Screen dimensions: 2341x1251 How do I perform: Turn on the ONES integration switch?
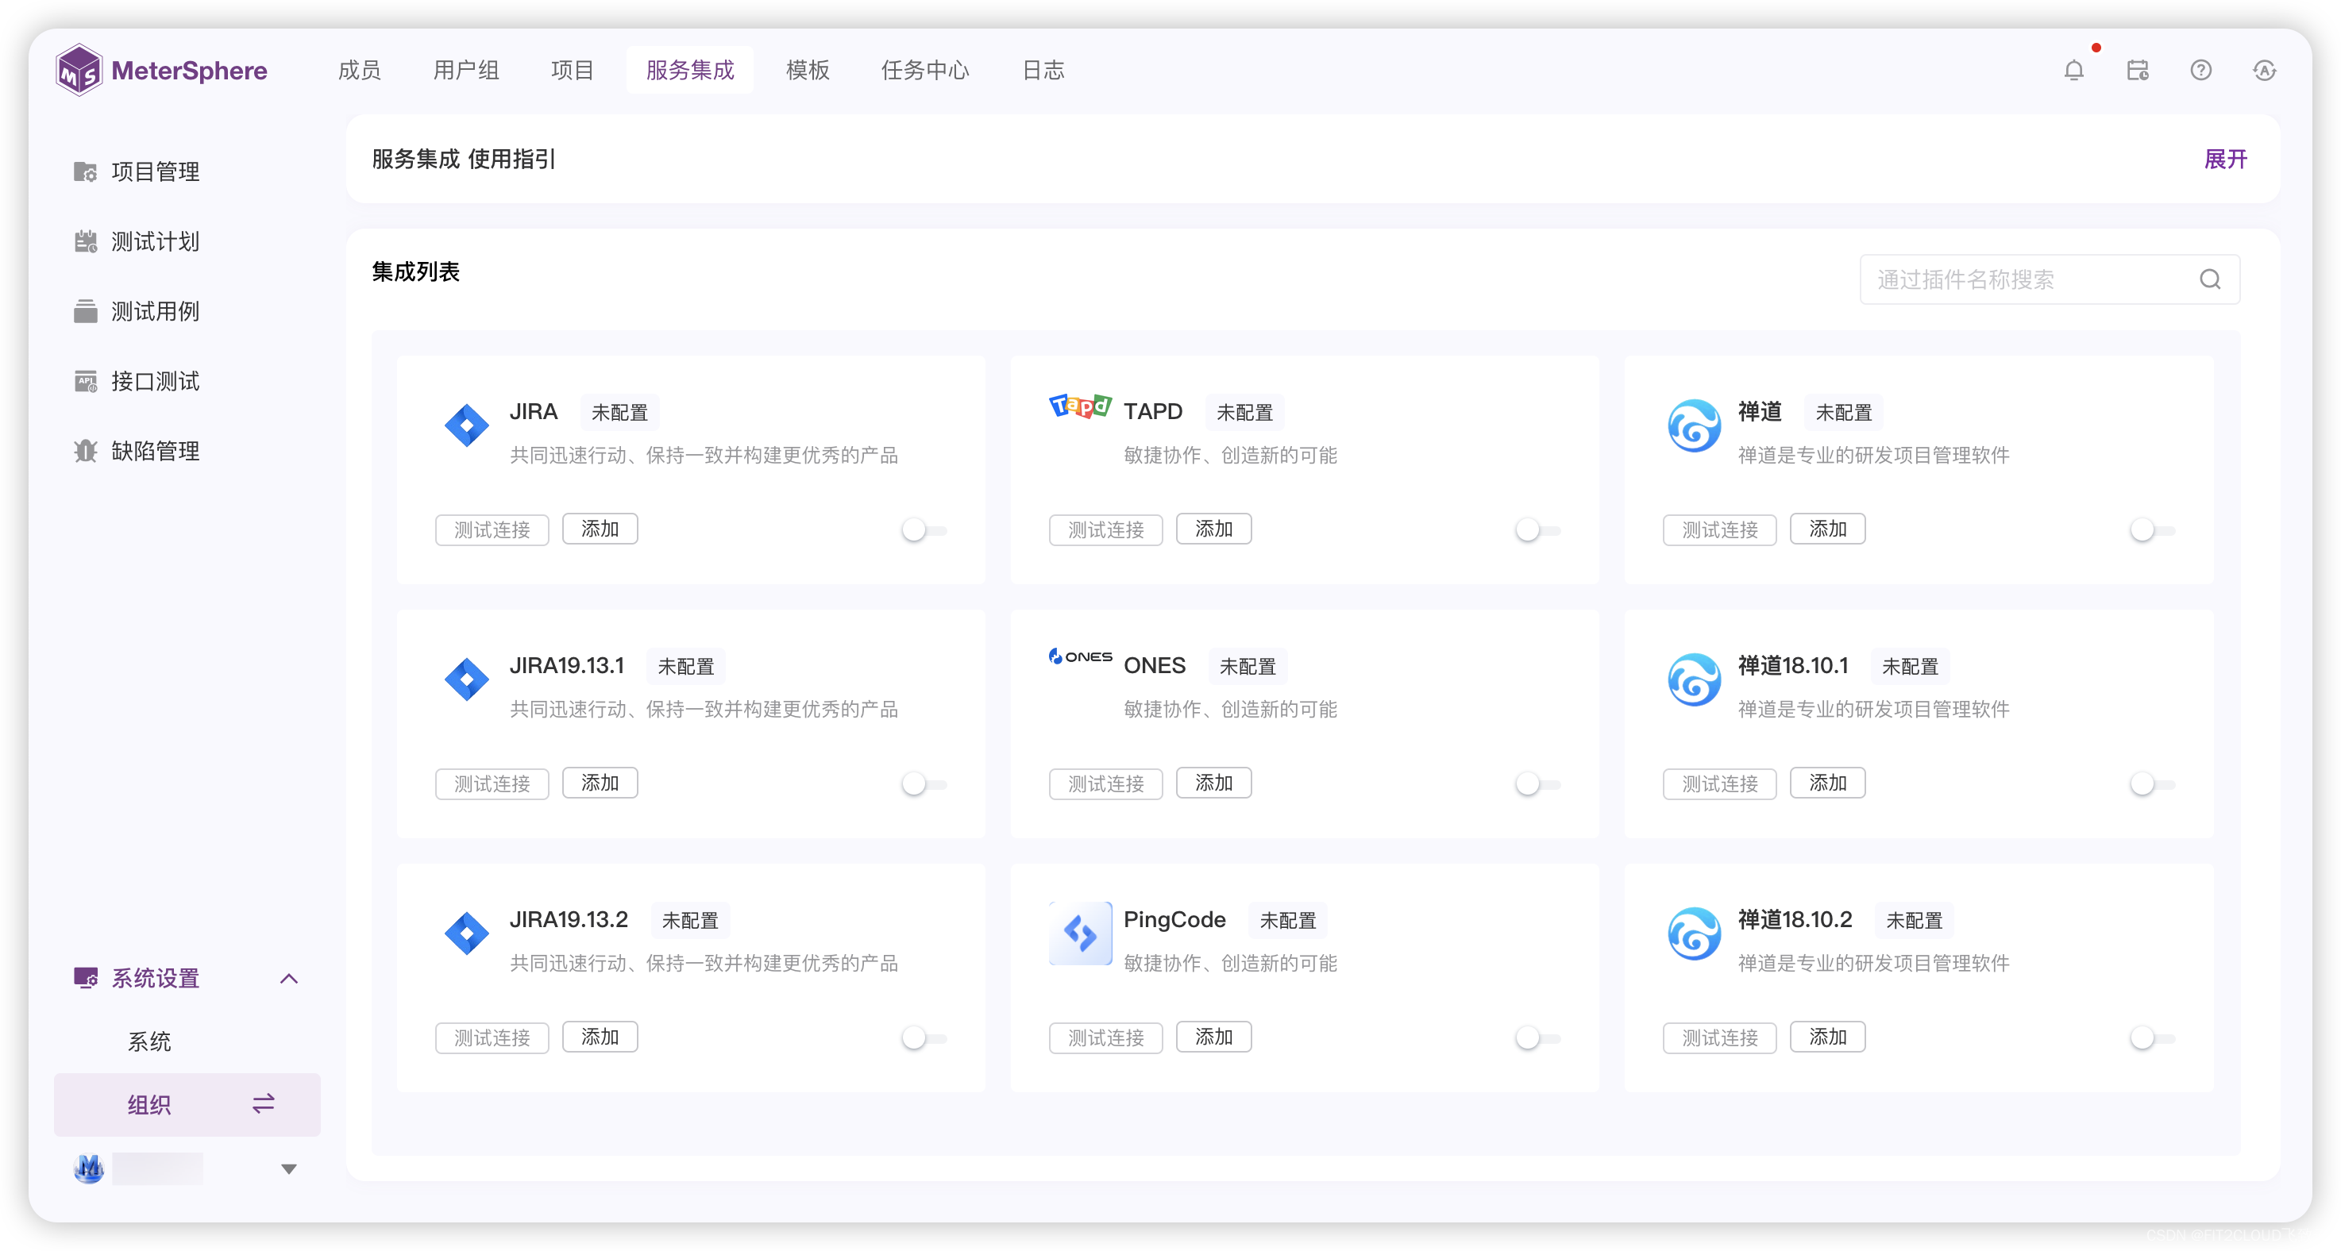(1537, 784)
